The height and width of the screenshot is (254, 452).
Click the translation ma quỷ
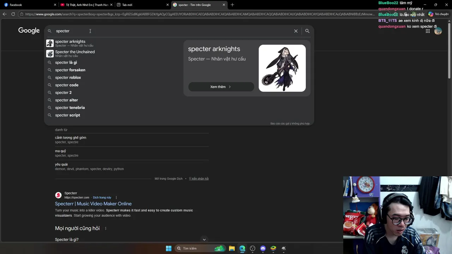point(60,151)
